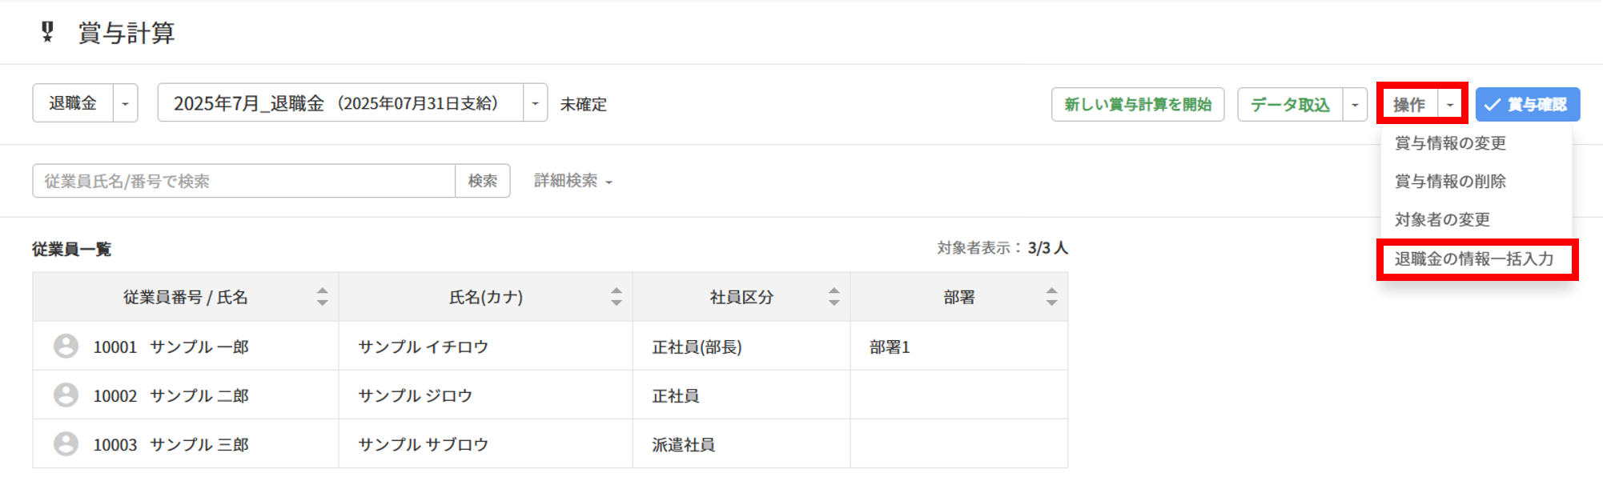
Task: Choose 賞与情報の削除 from the menu
Action: (x=1450, y=182)
